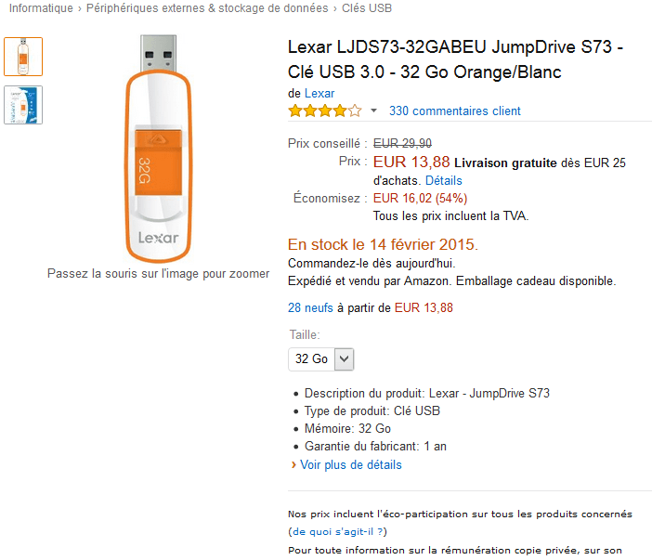Select the packaging thumbnail image
665x560 pixels.
23,105
